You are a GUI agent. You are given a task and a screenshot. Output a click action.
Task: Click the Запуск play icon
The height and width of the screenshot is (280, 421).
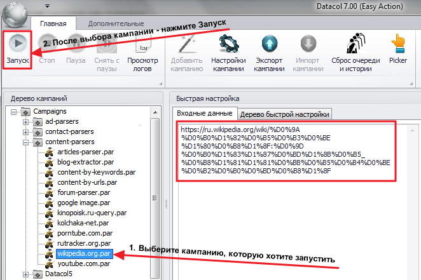(18, 43)
